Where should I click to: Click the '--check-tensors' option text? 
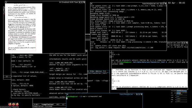(18, 89)
